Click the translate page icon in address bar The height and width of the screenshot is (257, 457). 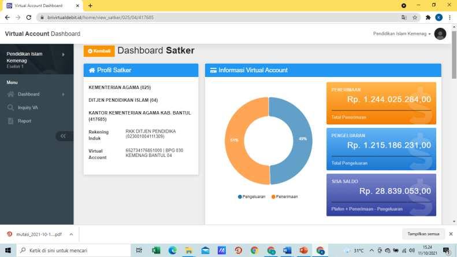point(404,17)
